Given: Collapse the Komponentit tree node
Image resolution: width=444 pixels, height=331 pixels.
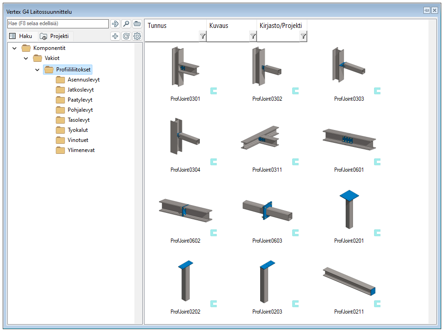Looking at the screenshot, I should [15, 48].
